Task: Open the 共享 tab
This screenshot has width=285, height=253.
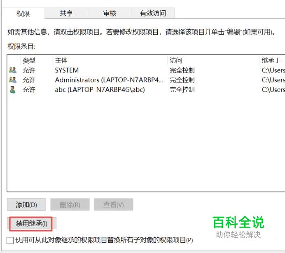Action: coord(66,13)
